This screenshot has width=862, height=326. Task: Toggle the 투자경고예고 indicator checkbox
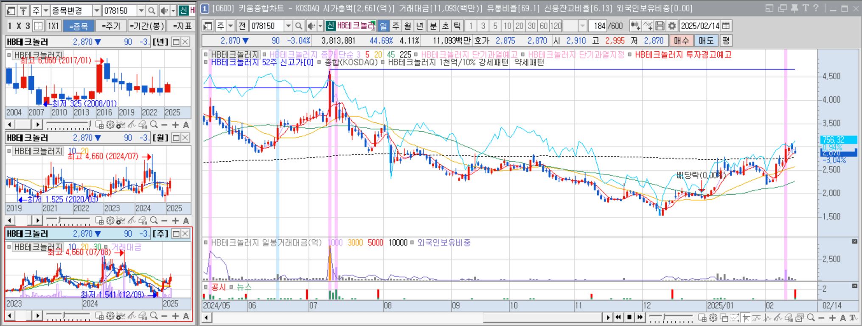[x=630, y=55]
